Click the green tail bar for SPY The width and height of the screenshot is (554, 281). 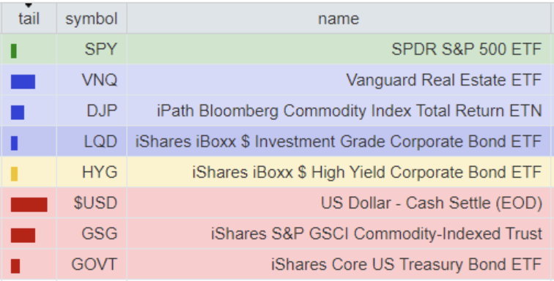14,50
